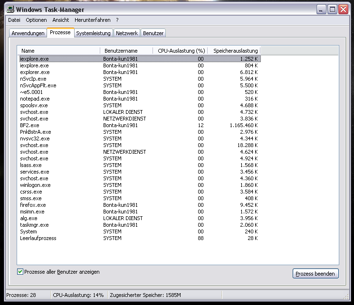Viewport: 354px width, 305px height.
Task: Select the firefox.exe process
Action: coord(140,205)
